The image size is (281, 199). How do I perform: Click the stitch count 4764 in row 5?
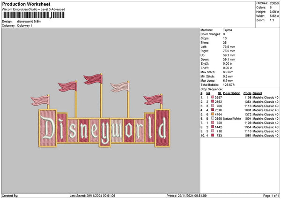pos(218,115)
